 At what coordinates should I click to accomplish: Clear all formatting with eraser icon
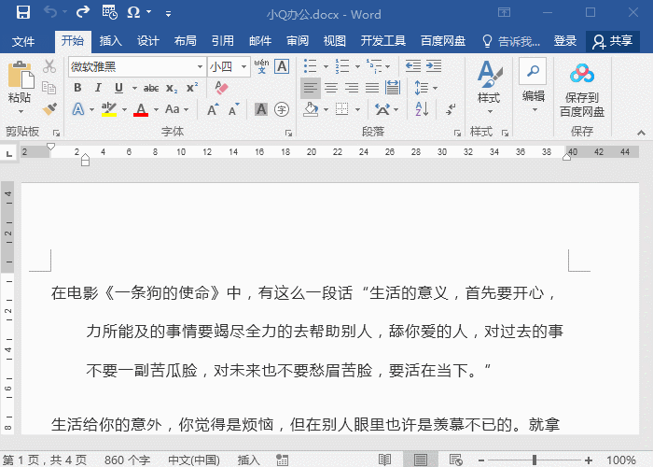(x=221, y=88)
